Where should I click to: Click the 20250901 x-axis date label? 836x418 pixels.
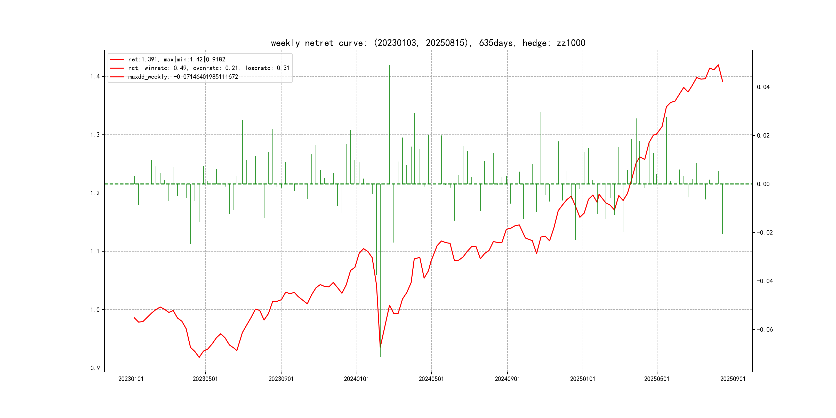pyautogui.click(x=733, y=379)
